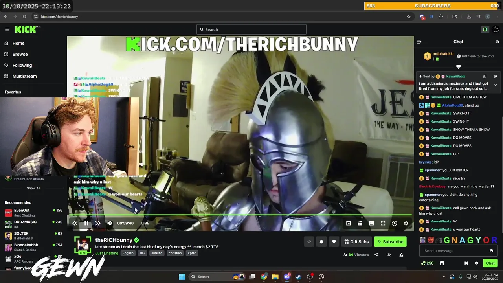Image resolution: width=503 pixels, height=283 pixels.
Task: Open File Explorer from the taskbar
Action: click(x=275, y=277)
